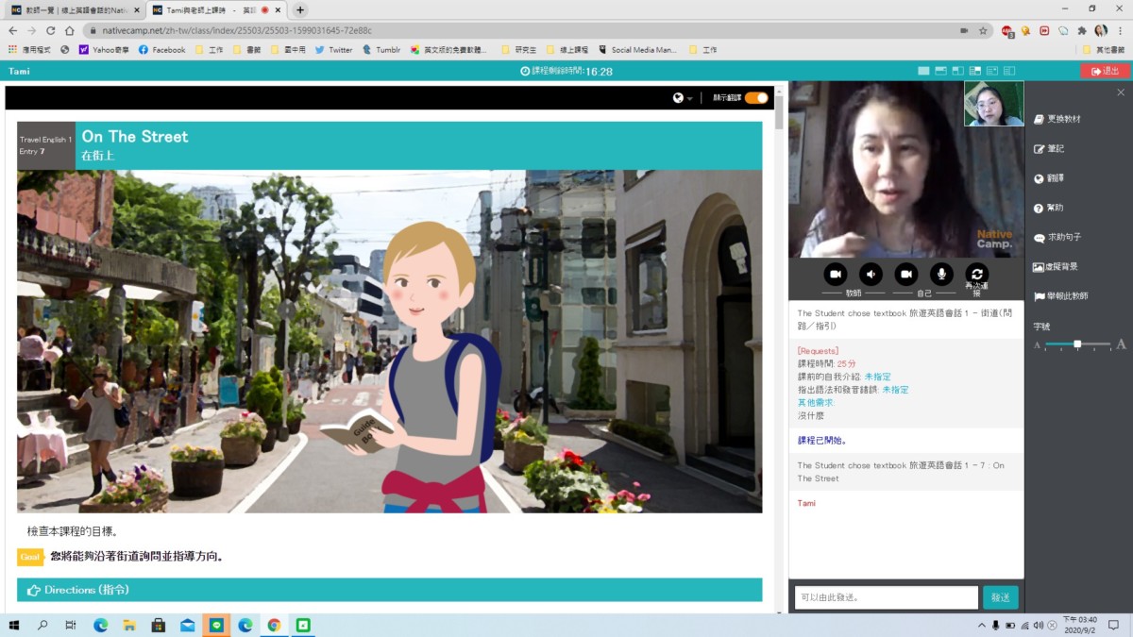Toggle the teacher's camera icon
The height and width of the screenshot is (637, 1133).
point(835,274)
